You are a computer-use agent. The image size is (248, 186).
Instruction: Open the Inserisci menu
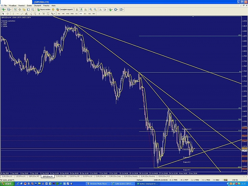[21, 6]
